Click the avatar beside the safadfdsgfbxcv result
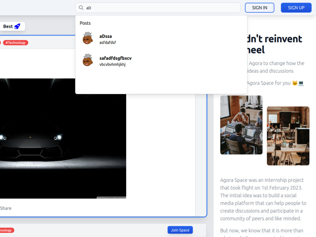This screenshot has height=237, width=316. (x=88, y=60)
